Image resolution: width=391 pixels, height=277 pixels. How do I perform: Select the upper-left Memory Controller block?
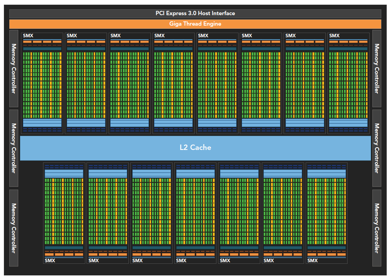click(x=14, y=68)
